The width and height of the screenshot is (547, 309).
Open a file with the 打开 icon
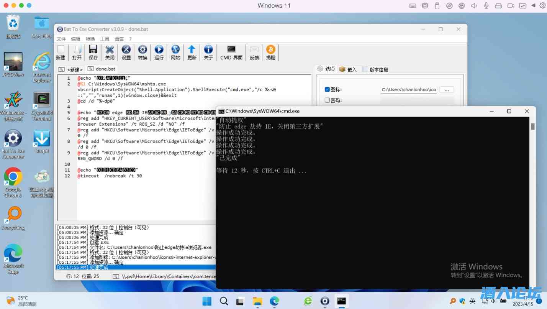[x=77, y=52]
